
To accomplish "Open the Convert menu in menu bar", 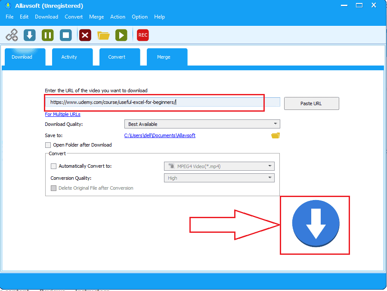I will [74, 17].
